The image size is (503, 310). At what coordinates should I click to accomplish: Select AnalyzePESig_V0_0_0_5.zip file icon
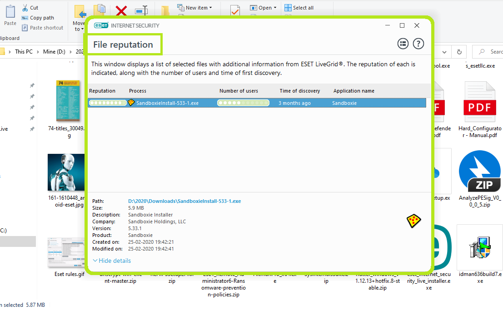[479, 171]
